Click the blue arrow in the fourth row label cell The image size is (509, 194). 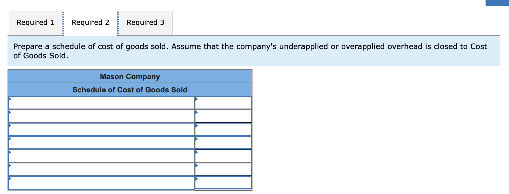(x=10, y=139)
